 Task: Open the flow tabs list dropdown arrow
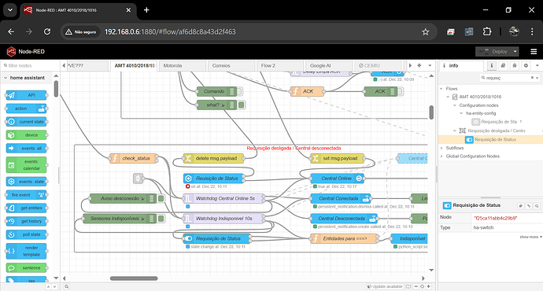(430, 65)
